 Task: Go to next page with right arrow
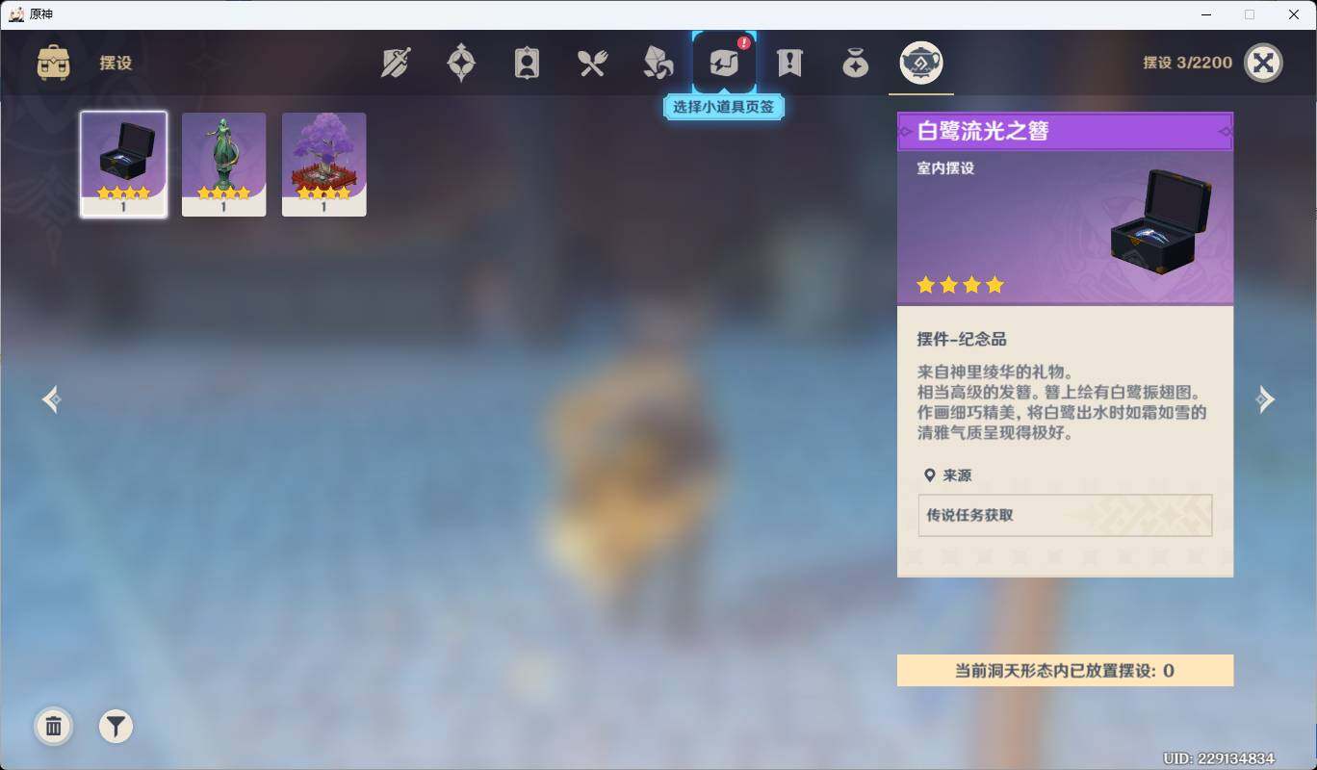tap(1265, 399)
